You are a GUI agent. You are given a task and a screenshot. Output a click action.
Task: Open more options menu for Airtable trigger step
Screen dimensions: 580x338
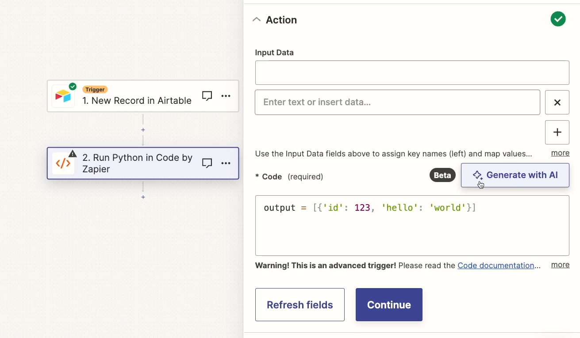(226, 96)
